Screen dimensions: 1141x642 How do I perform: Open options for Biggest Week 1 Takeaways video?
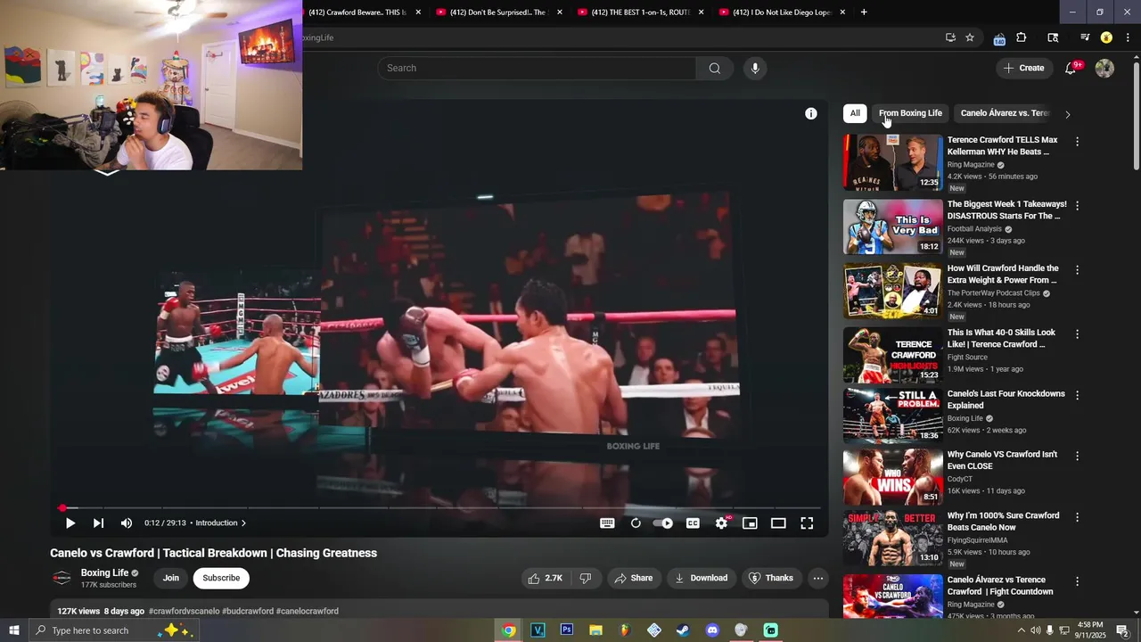pyautogui.click(x=1077, y=206)
